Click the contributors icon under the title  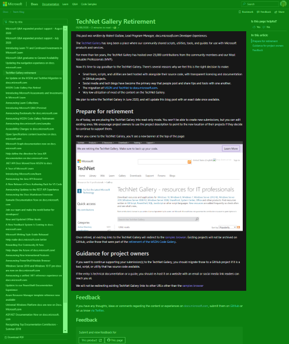114,28
